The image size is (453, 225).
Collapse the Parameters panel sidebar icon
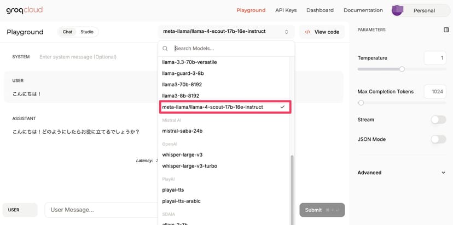coord(446,30)
